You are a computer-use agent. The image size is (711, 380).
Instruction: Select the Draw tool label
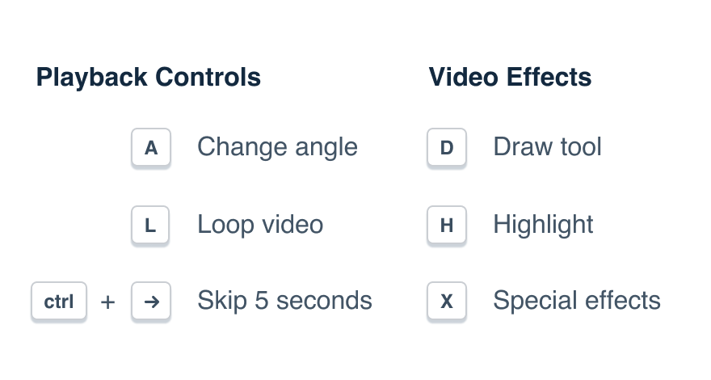547,147
